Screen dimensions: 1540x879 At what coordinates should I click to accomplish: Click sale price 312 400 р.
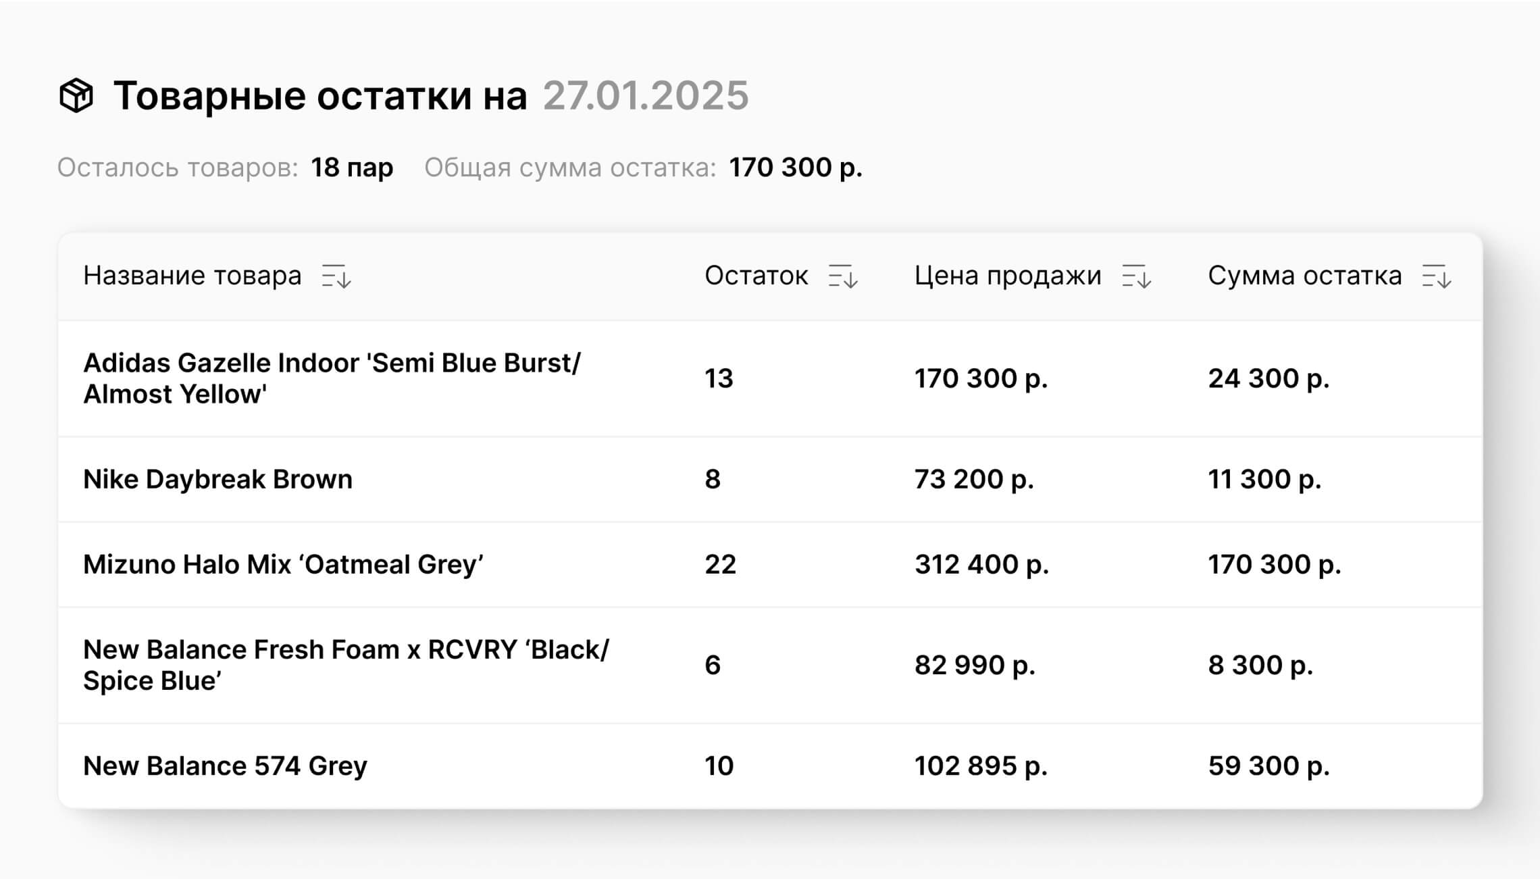982,564
